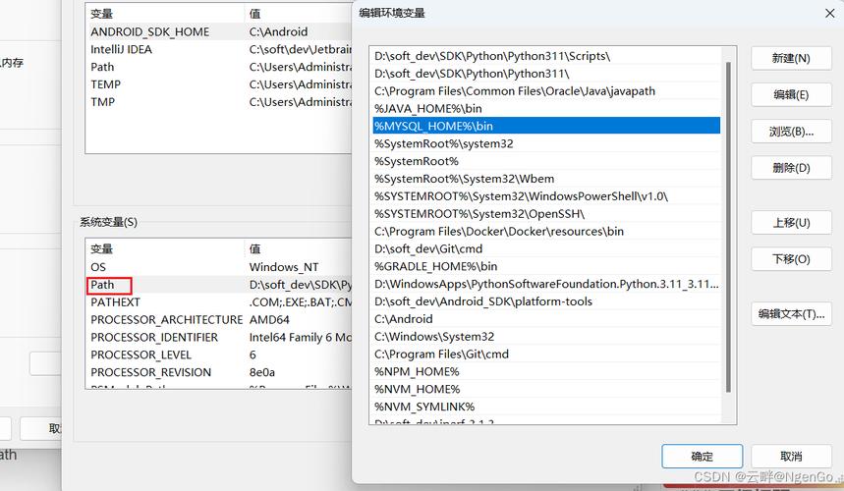Confirm with the 确定 button
This screenshot has height=491, width=844.
coord(702,456)
